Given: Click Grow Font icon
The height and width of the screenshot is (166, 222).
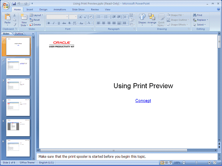Looking at the screenshot, I should coord(80,17).
